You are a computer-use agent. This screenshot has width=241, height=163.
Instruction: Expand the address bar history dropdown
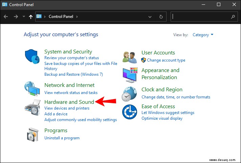(x=150, y=17)
